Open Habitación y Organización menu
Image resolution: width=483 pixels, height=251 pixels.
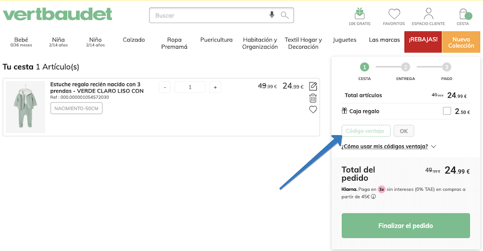click(x=260, y=43)
